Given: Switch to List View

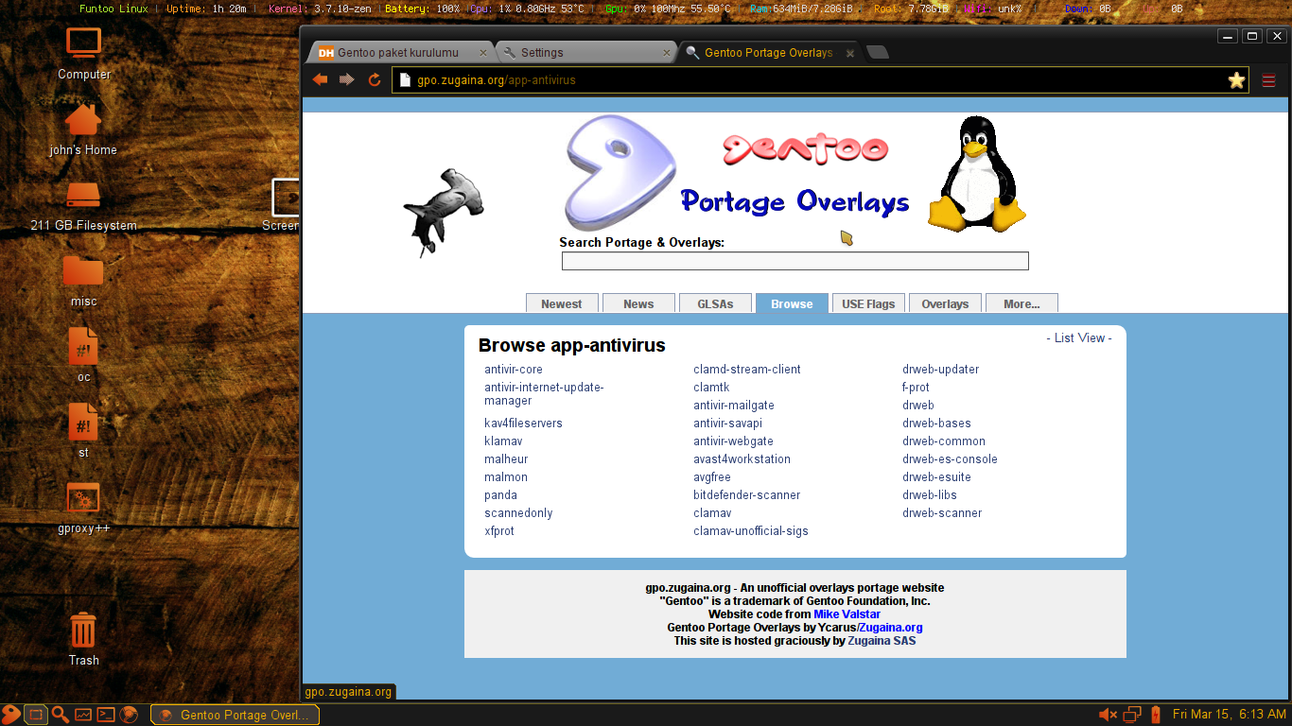Looking at the screenshot, I should (x=1079, y=338).
